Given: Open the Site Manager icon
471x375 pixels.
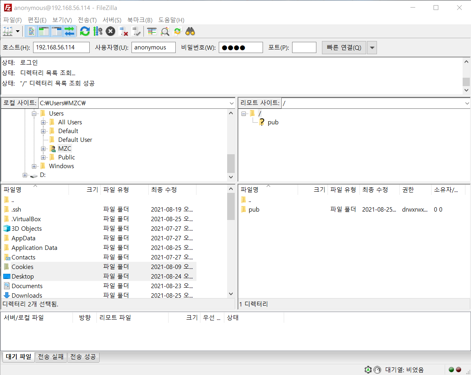Looking at the screenshot, I should (8, 31).
